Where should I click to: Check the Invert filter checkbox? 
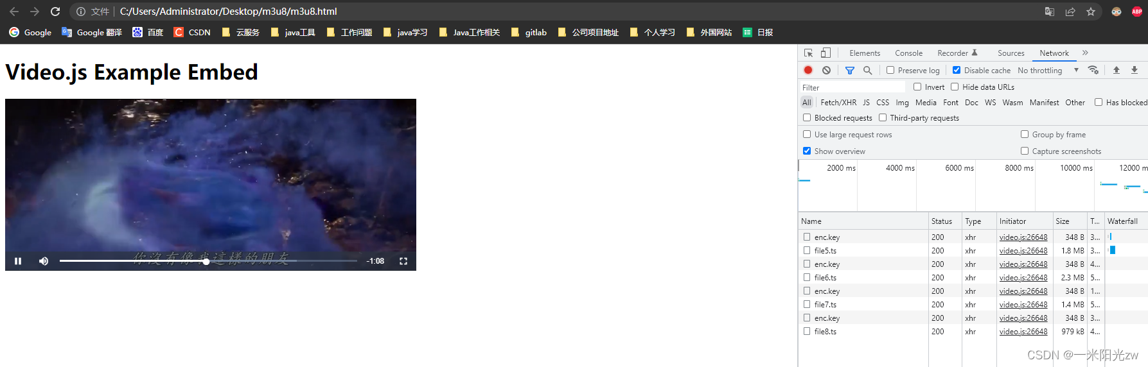click(917, 87)
